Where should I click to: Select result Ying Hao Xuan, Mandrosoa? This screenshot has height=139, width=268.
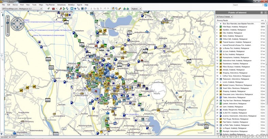pos(241,101)
